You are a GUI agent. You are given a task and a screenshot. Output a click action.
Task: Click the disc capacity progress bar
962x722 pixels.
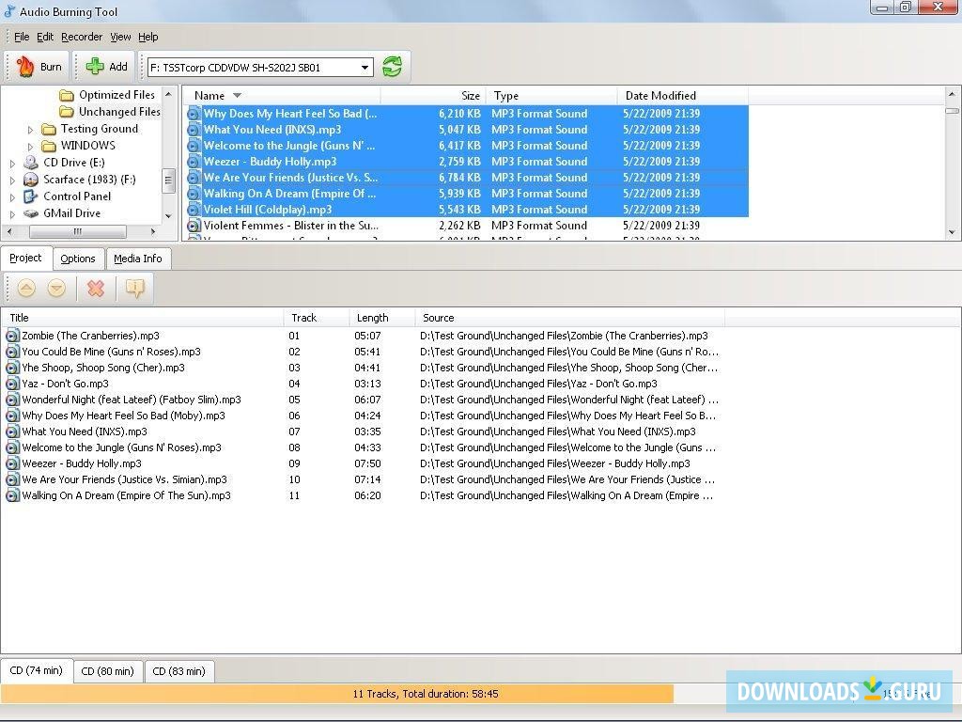click(425, 694)
